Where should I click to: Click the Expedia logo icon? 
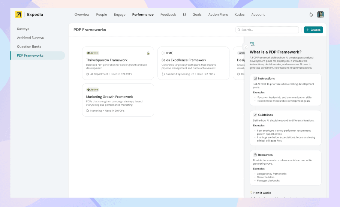pyautogui.click(x=19, y=15)
